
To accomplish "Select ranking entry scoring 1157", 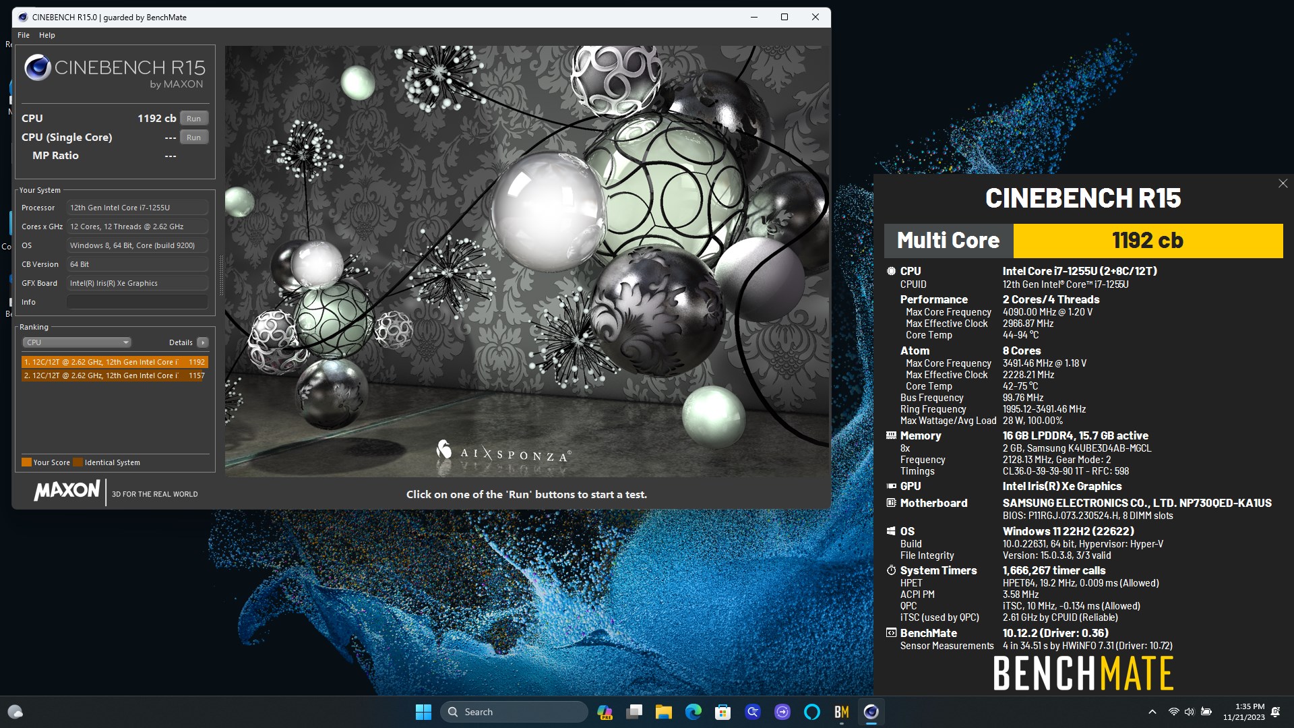I will [115, 375].
